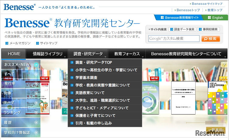Click the orange 検索 button
The width and height of the screenshot is (229, 140).
[x=210, y=39]
